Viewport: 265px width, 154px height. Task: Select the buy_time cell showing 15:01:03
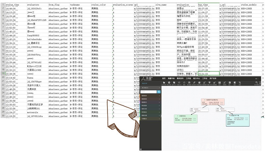coord(209,74)
